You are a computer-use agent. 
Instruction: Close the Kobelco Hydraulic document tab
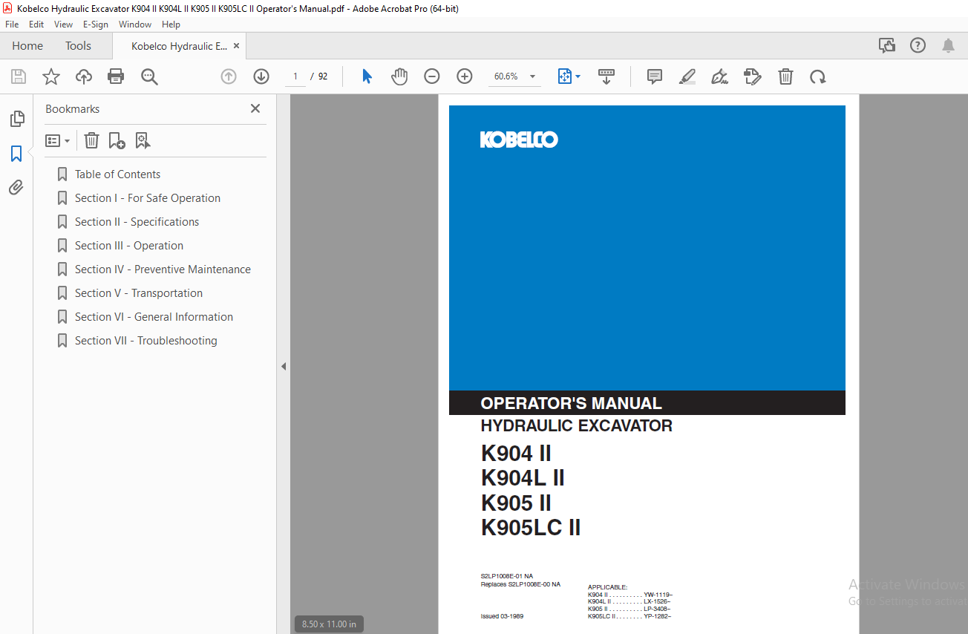pyautogui.click(x=237, y=46)
